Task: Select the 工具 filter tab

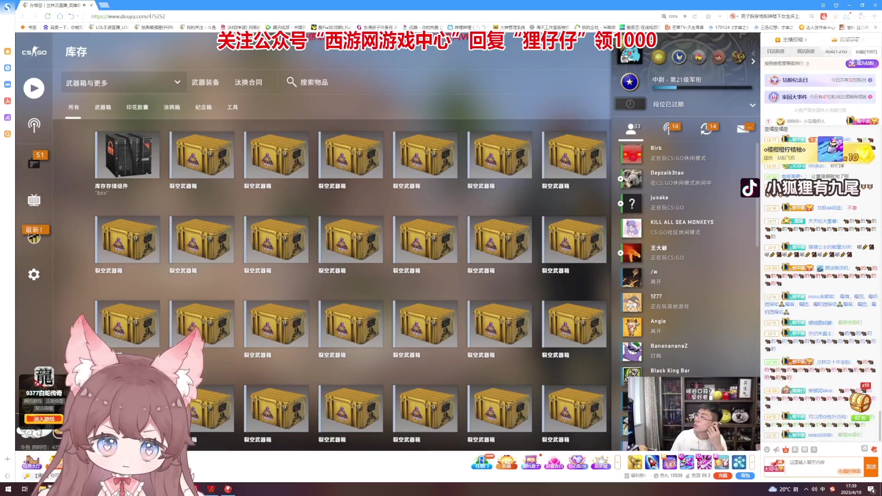Action: 232,107
